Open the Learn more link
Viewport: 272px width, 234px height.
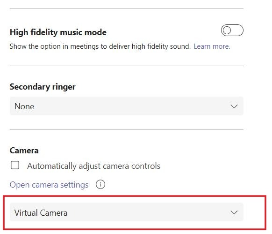[x=212, y=46]
